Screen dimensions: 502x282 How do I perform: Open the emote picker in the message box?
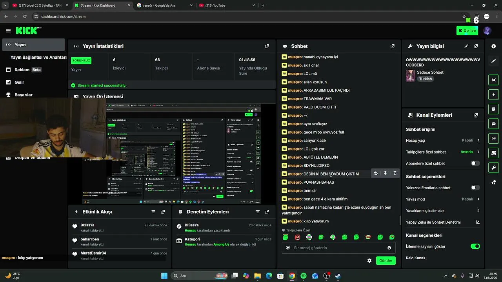point(389,248)
